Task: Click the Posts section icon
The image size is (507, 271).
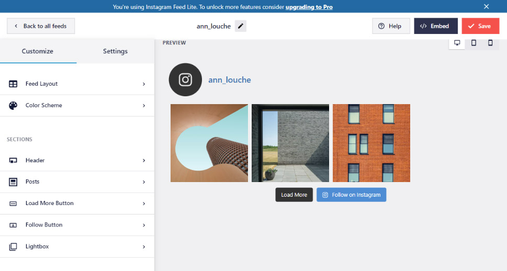Action: pos(13,182)
